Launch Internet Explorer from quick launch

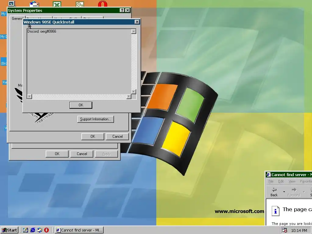click(33, 230)
